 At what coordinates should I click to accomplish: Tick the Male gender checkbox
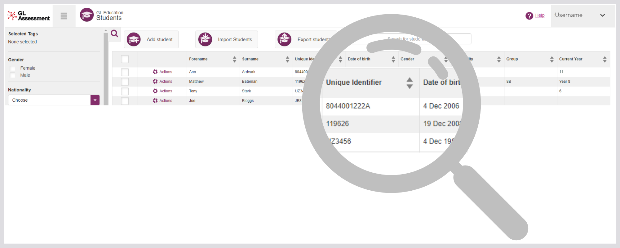point(12,75)
